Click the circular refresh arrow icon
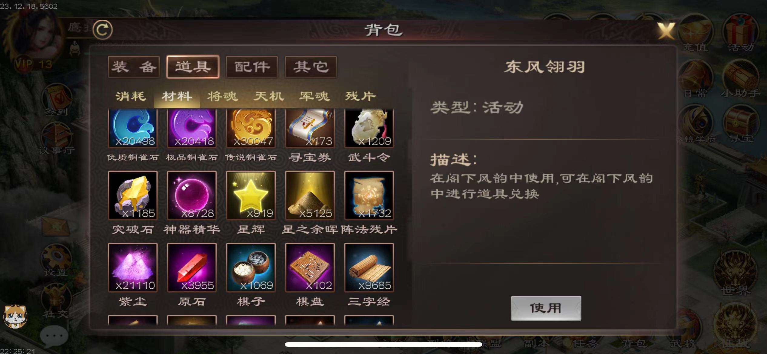The height and width of the screenshot is (354, 767). click(x=102, y=30)
